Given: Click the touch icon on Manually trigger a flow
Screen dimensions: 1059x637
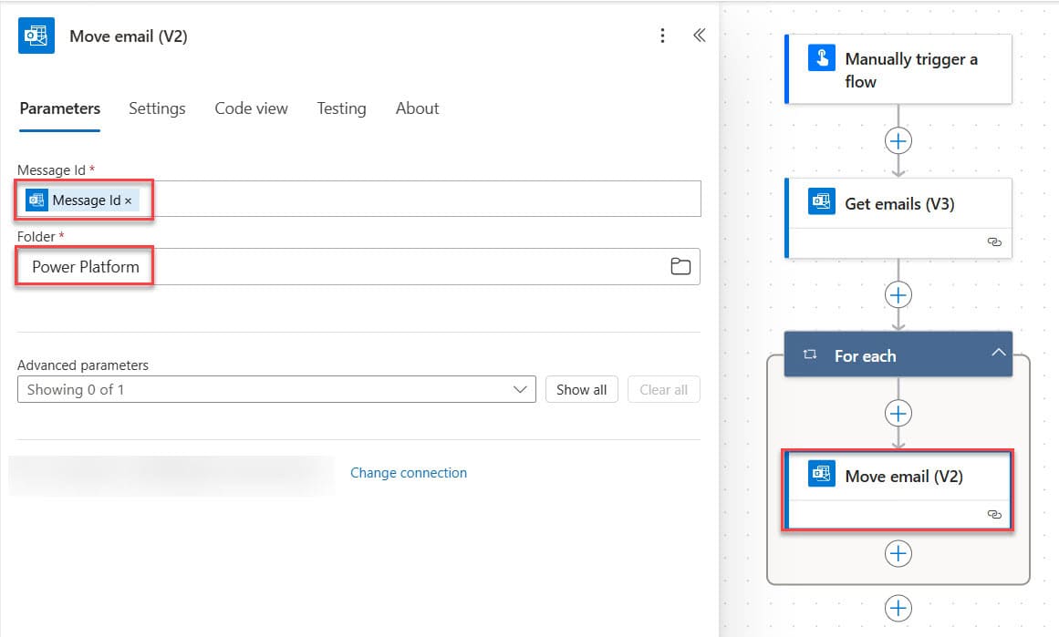Looking at the screenshot, I should pos(820,57).
